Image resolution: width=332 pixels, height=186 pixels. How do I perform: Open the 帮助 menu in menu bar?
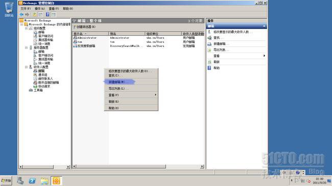click(x=68, y=9)
